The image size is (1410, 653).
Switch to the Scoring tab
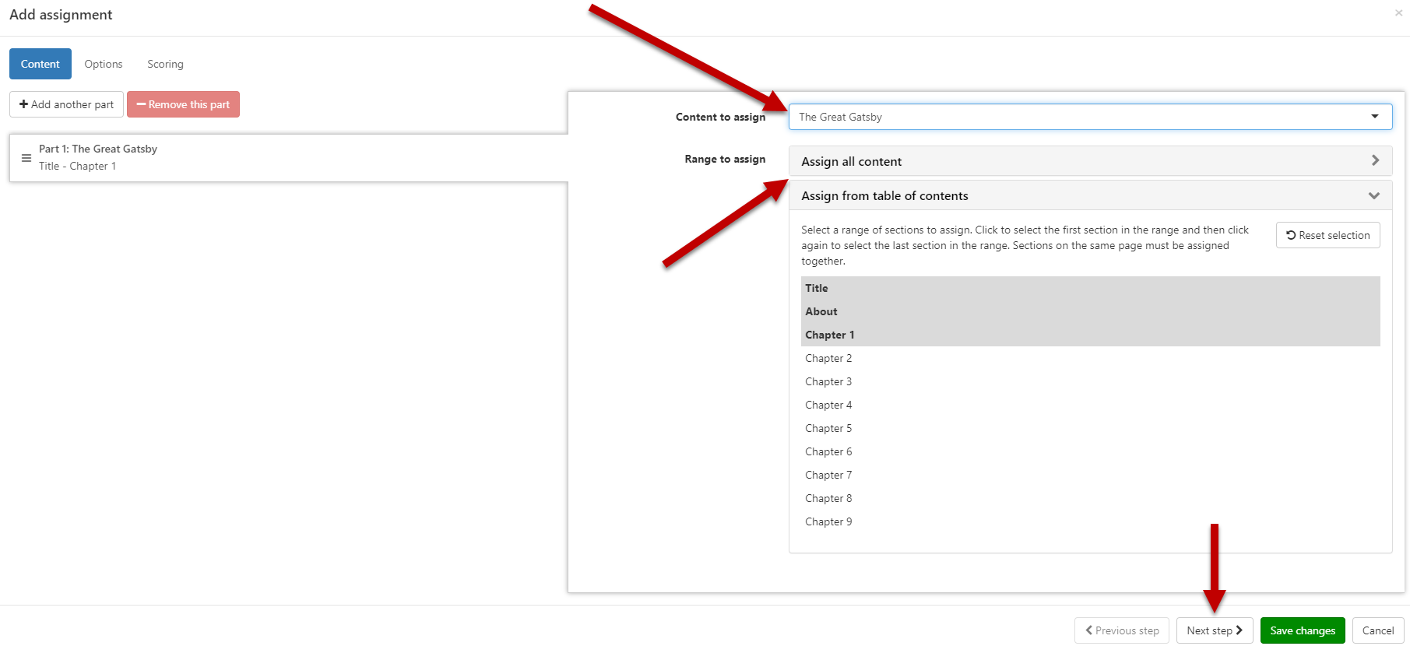pos(165,64)
